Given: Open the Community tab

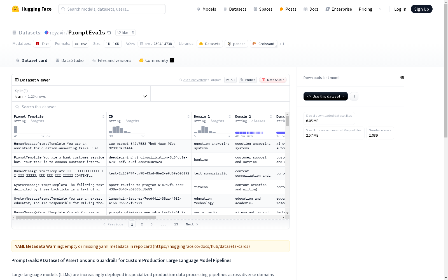Looking at the screenshot, I should [x=157, y=60].
